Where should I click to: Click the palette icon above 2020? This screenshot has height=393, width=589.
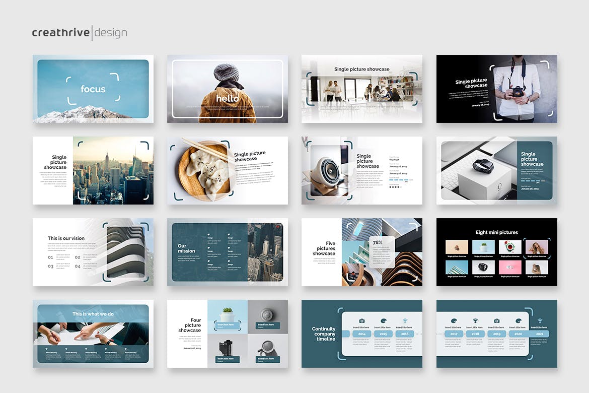(518, 320)
